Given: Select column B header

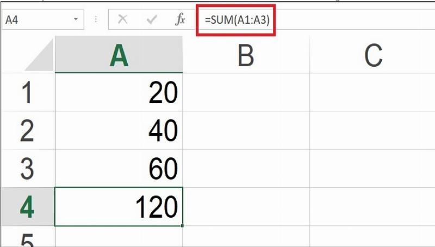Looking at the screenshot, I should coord(246,54).
